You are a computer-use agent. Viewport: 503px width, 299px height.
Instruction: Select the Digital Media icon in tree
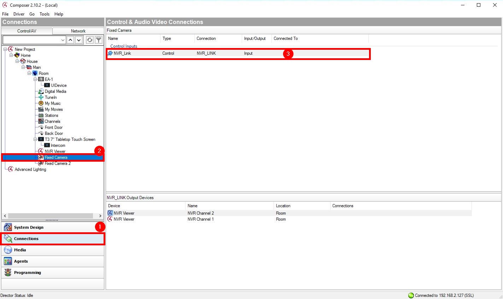[41, 91]
